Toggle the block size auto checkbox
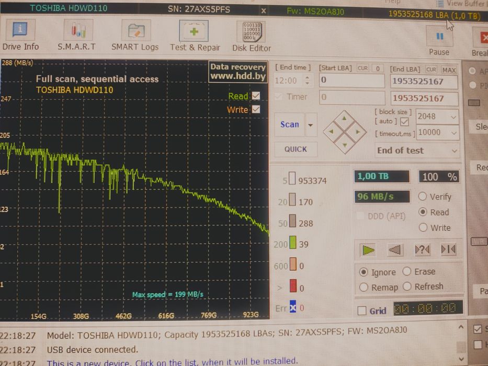Image resolution: width=488 pixels, height=366 pixels. click(x=405, y=122)
